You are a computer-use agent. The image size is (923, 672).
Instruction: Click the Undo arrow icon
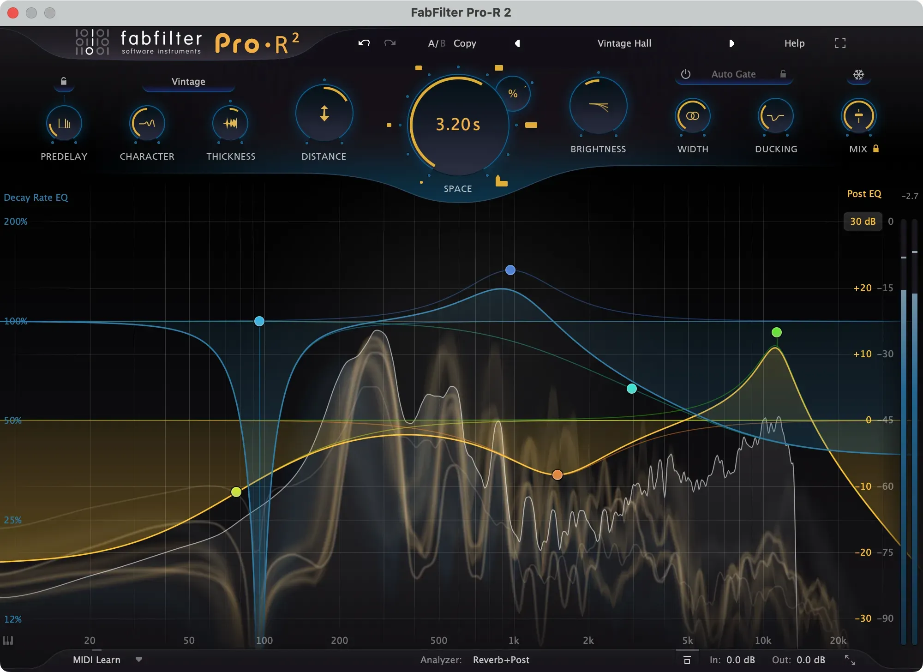pyautogui.click(x=364, y=43)
